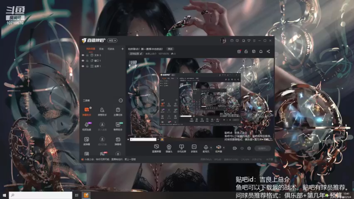This screenshot has height=199, width=354.
Task: Open the 房管助手 room manager tool
Action: click(102, 111)
